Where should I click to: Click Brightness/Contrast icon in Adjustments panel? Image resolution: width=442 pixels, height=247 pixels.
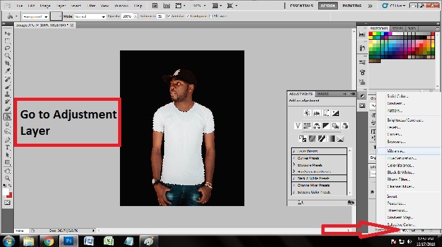coord(308,113)
